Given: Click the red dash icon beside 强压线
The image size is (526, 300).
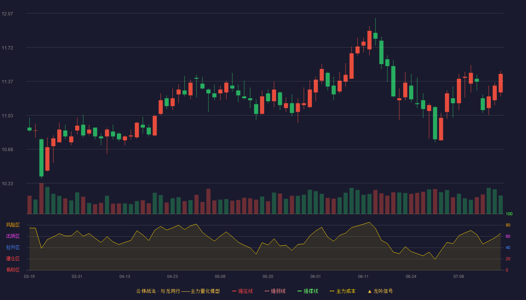Looking at the screenshot, I should 234,291.
